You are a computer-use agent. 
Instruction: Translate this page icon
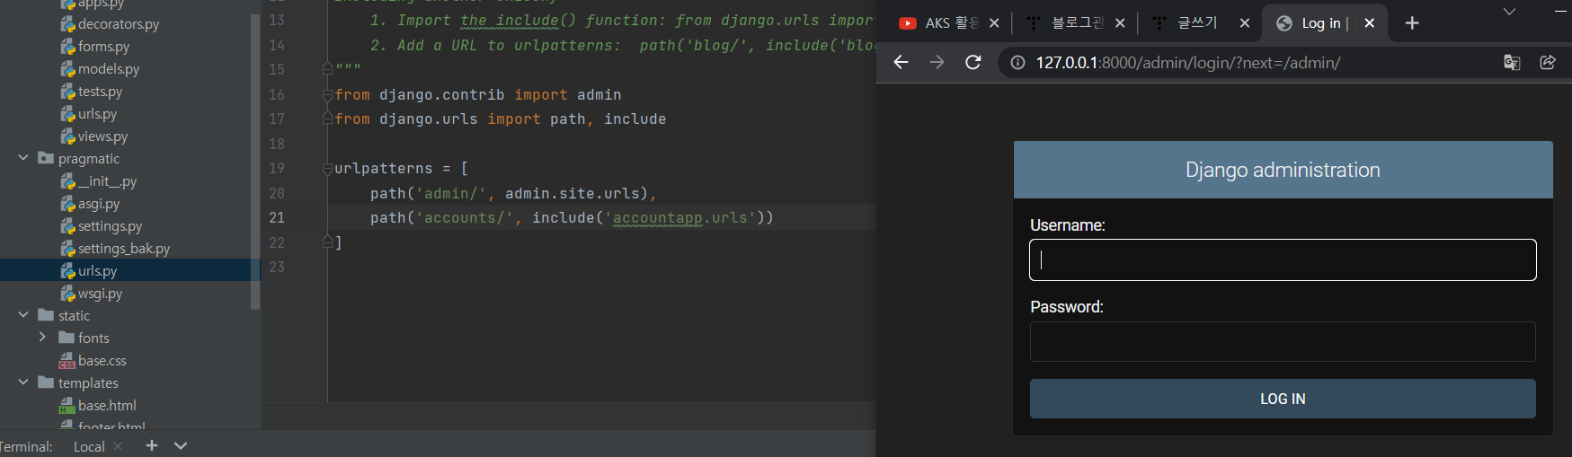1512,62
